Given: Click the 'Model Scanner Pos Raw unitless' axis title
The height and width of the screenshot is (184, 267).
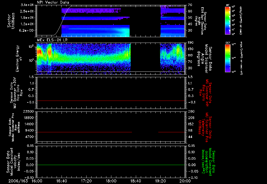Looking at the screenshot, I should tap(14, 127).
